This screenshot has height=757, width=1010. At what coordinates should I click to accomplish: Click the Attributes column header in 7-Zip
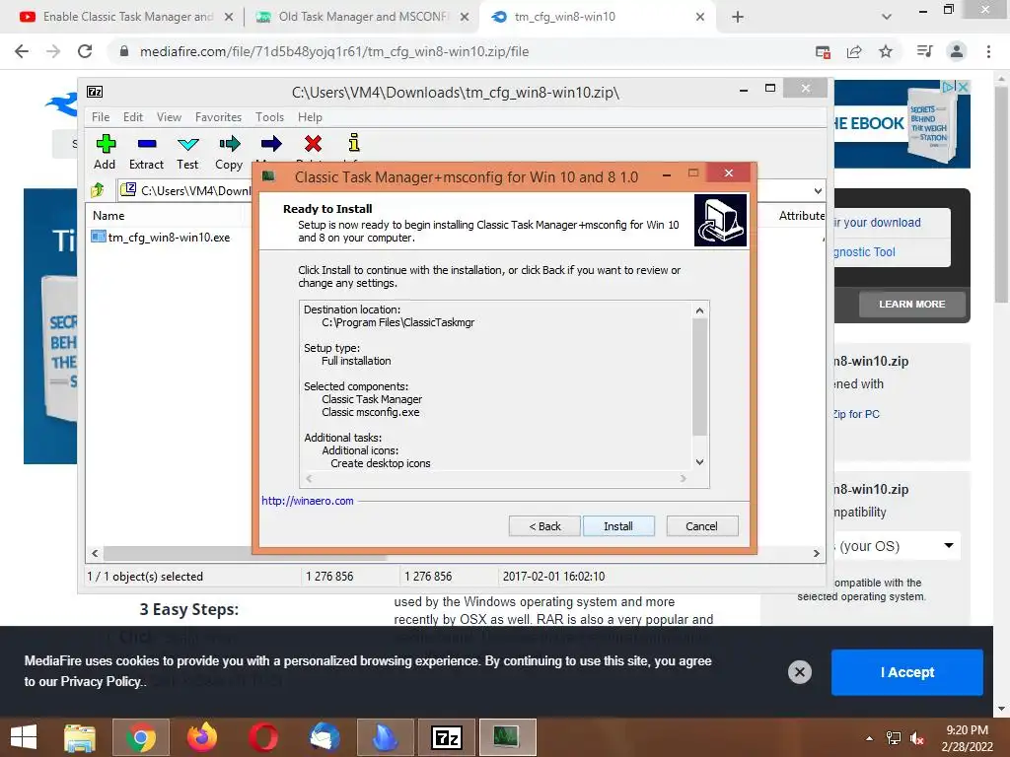pyautogui.click(x=801, y=216)
